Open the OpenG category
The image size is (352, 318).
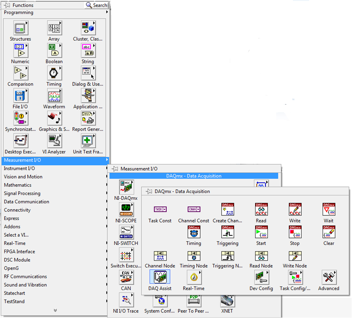tap(55, 268)
